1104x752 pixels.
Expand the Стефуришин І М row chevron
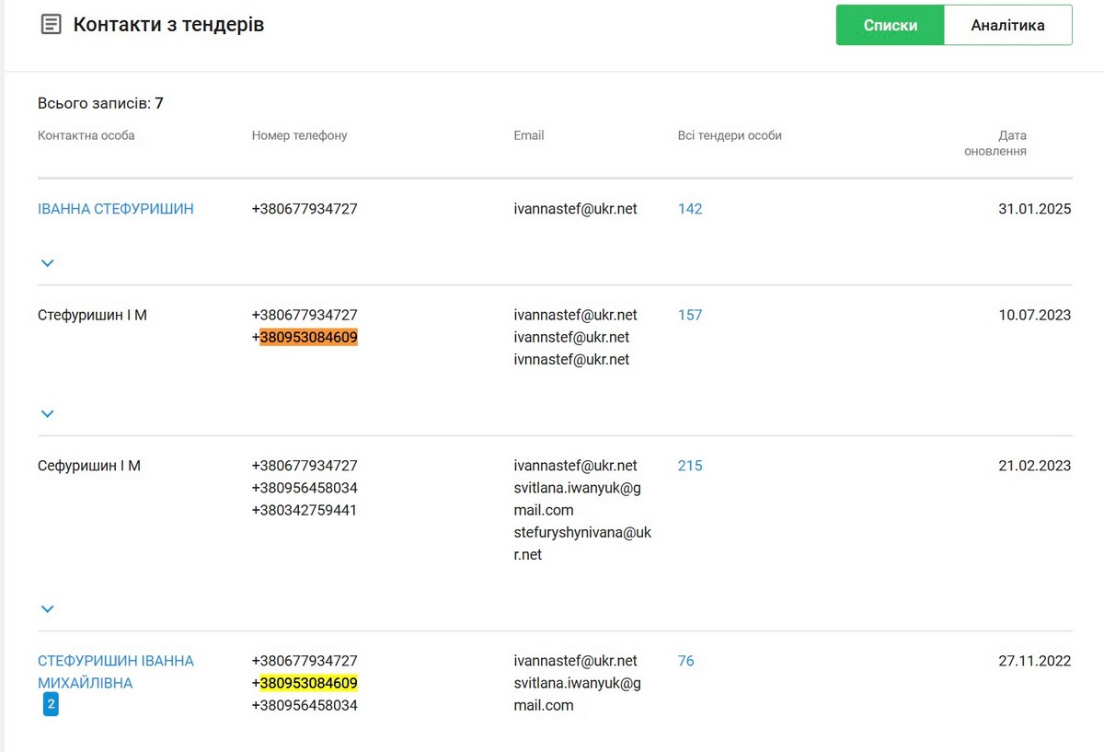coord(48,414)
